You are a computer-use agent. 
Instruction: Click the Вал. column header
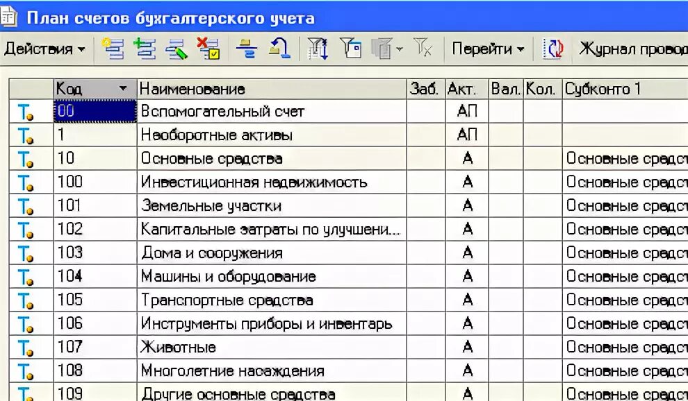tap(506, 89)
